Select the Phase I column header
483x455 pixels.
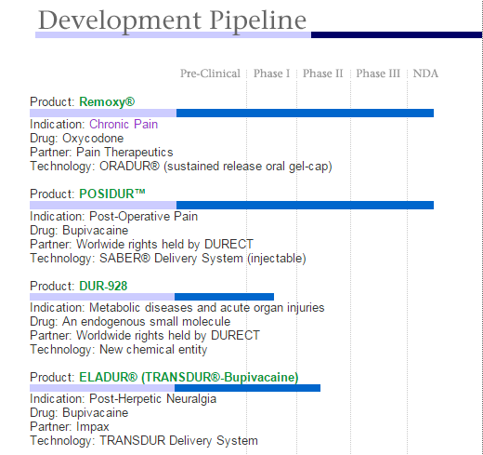[271, 74]
